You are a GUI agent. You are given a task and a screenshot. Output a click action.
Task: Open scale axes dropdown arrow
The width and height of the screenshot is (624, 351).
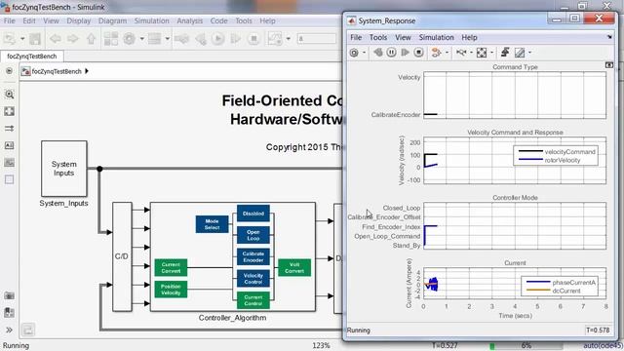[491, 53]
